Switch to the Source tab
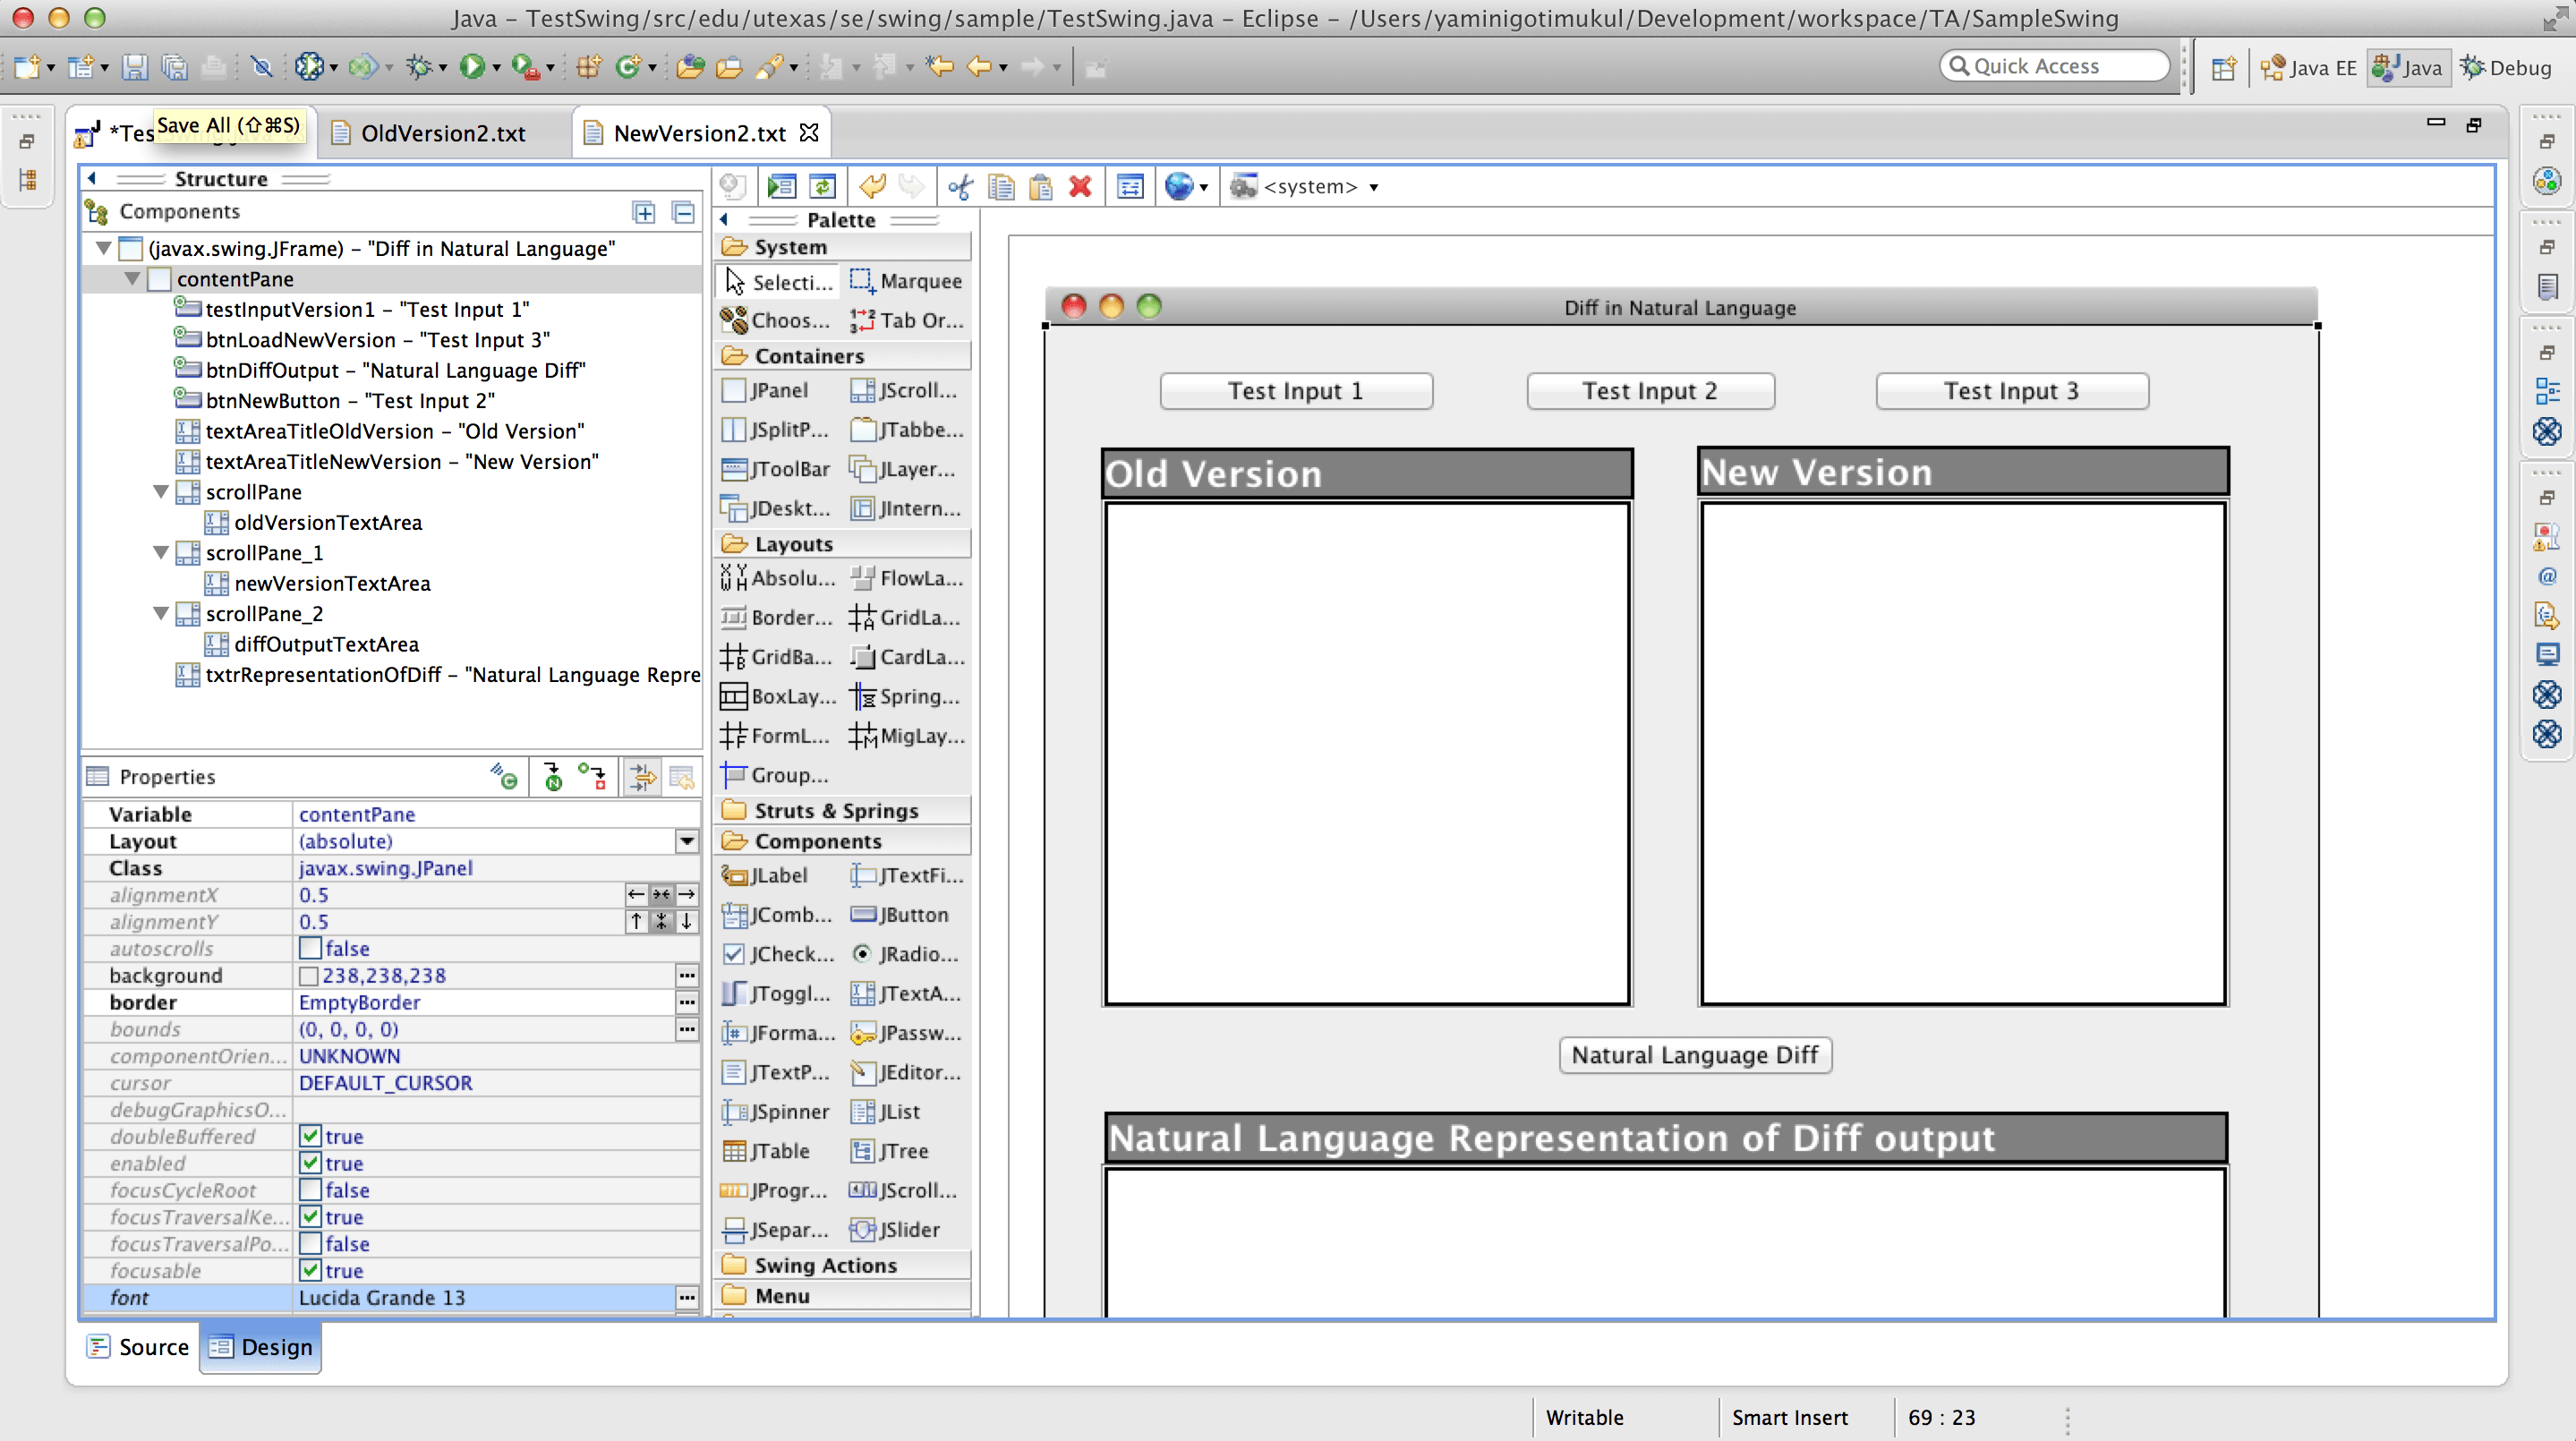Screen dimensions: 2576x1441 138,1347
